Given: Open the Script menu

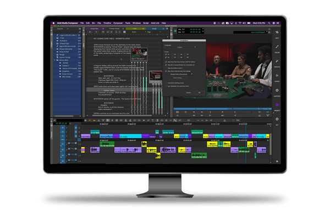Looking at the screenshot, I should 146,23.
